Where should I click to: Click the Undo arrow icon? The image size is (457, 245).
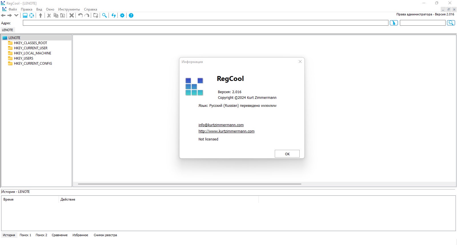(x=80, y=15)
